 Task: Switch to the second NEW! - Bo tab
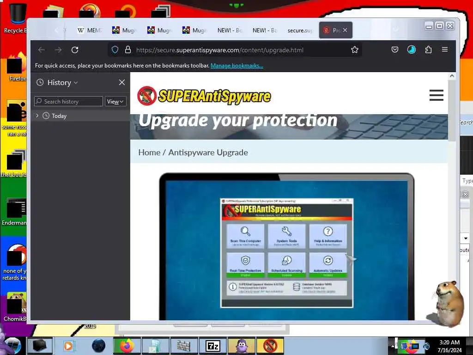pyautogui.click(x=265, y=30)
